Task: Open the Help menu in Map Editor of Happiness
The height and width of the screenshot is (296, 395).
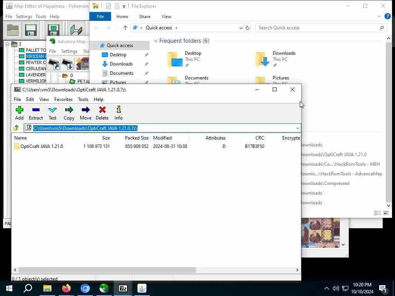Action: click(54, 16)
